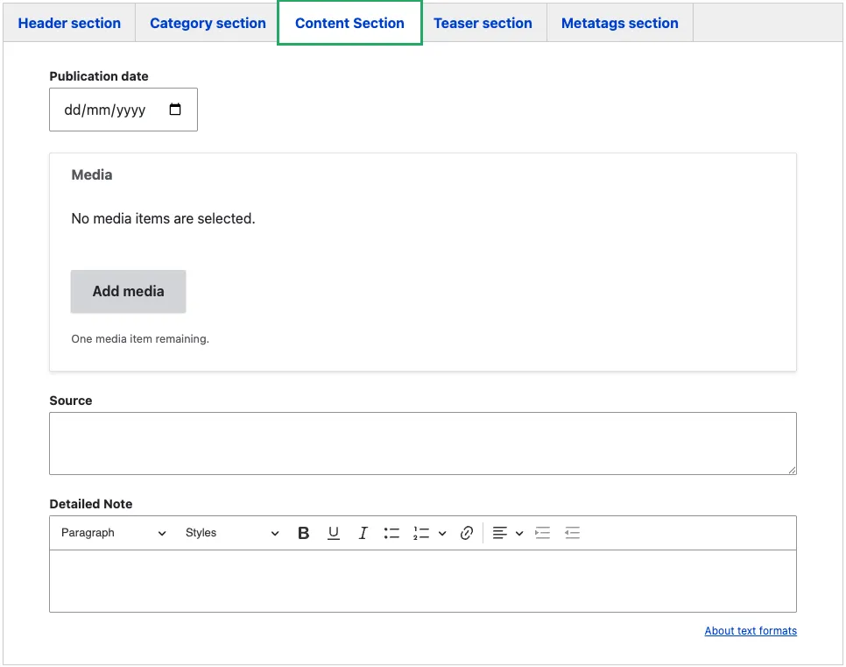Viewport: 846px width, 667px height.
Task: Switch to Metatags section tab
Action: pyautogui.click(x=619, y=23)
